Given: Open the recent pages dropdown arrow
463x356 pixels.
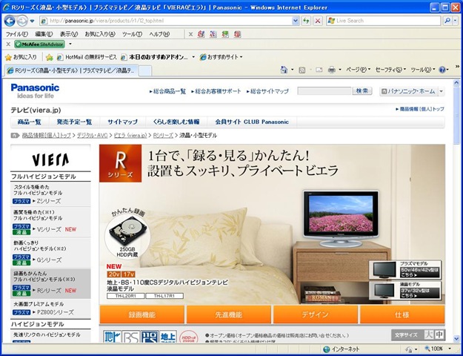Looking at the screenshot, I should pyautogui.click(x=32, y=21).
